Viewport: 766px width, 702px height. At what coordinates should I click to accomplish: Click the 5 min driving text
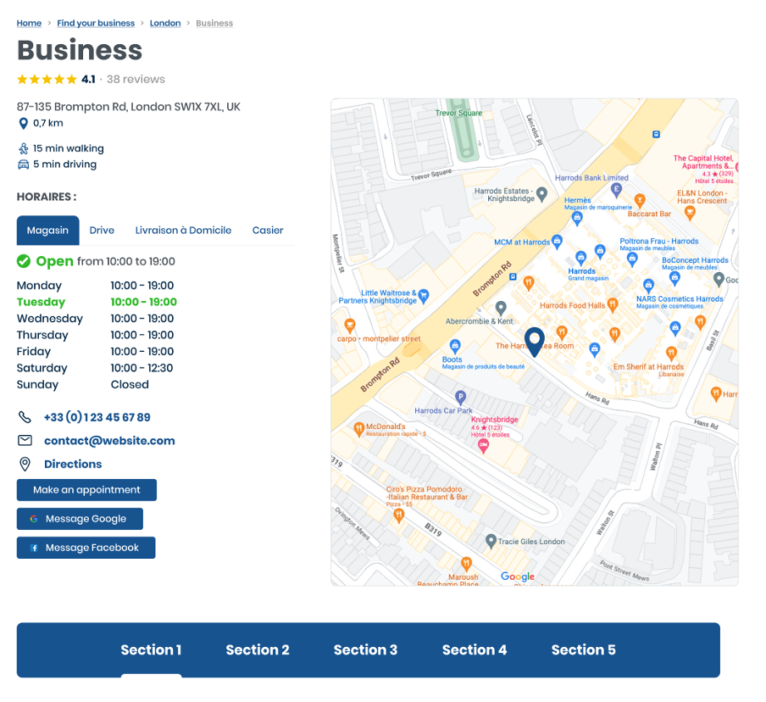click(65, 164)
